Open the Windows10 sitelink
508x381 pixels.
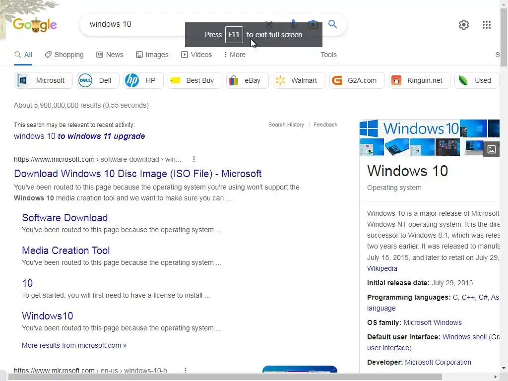pos(47,316)
